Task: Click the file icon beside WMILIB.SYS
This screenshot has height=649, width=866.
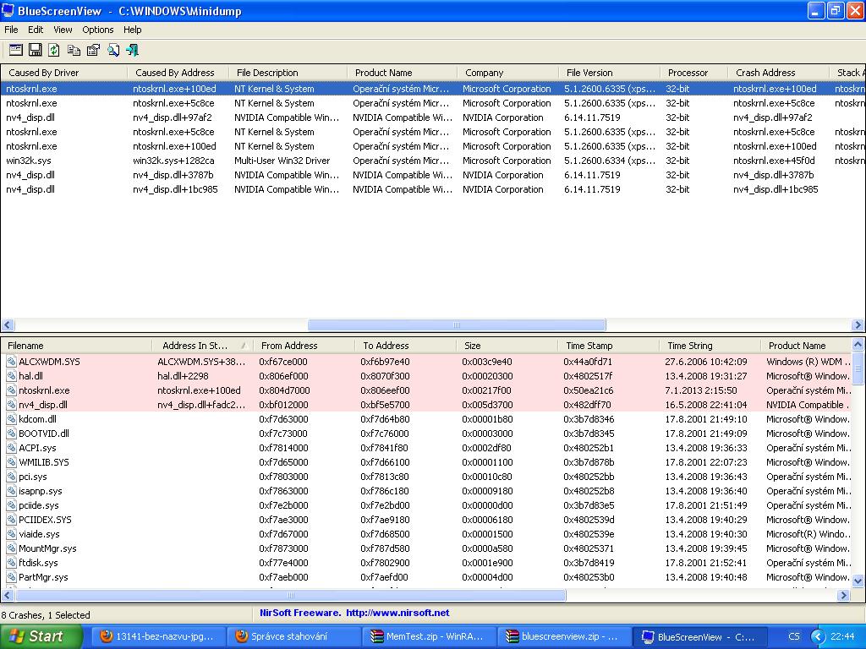Action: coord(11,462)
